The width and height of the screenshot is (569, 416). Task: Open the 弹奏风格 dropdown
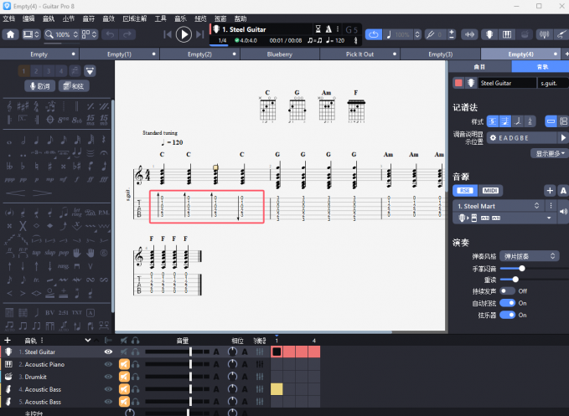530,255
